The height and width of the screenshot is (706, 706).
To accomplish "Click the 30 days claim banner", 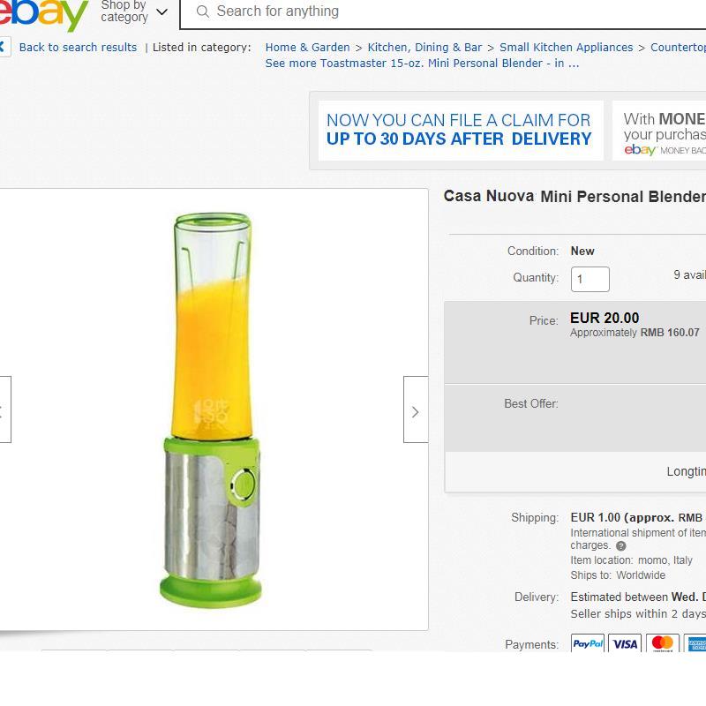I will (459, 130).
